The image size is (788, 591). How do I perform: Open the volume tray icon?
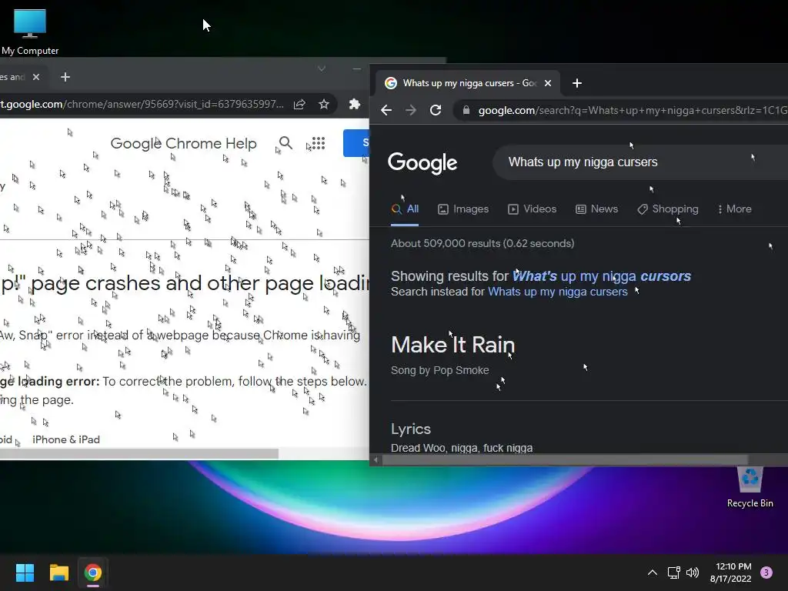693,573
